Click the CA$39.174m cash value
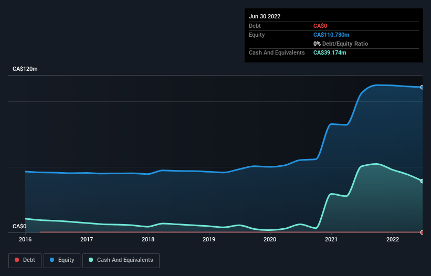 330,52
